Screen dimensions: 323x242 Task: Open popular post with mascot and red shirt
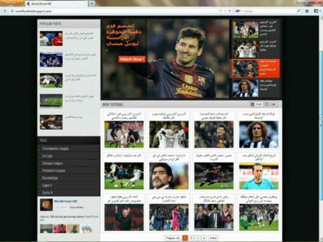[51, 38]
